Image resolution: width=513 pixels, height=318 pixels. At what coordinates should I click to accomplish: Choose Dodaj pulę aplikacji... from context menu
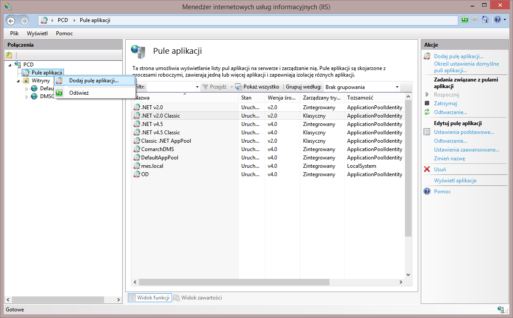coord(94,81)
